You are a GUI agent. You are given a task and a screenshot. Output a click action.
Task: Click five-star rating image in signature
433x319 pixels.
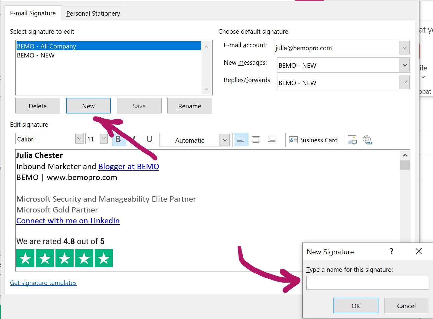65,258
